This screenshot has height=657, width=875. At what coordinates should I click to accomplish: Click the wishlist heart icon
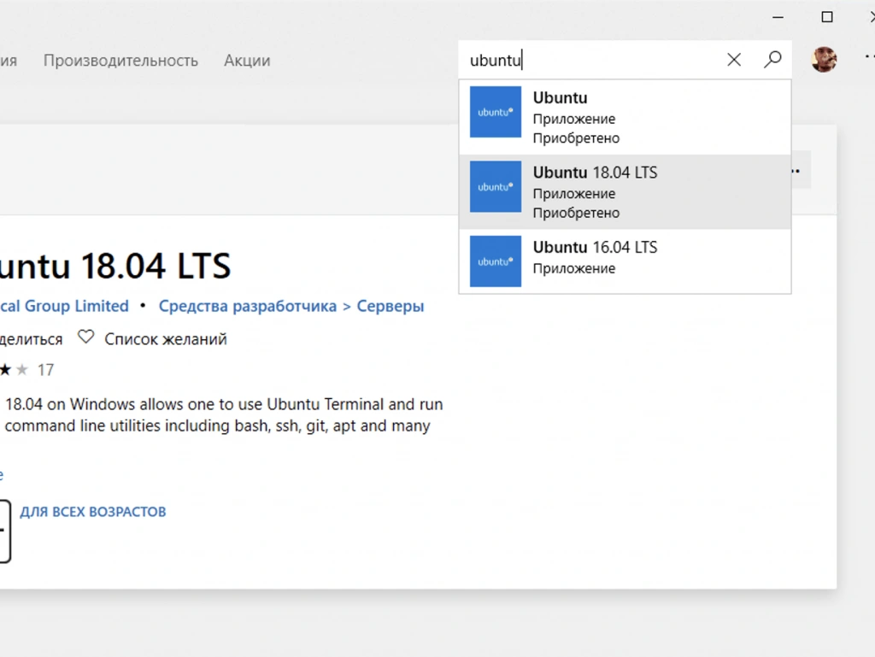(86, 337)
